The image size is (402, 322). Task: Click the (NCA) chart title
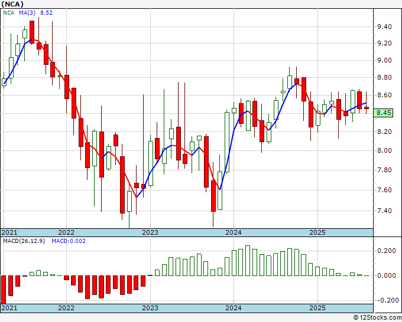[12, 4]
